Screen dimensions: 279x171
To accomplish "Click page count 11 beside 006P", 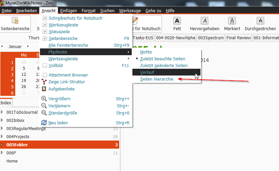I will [115, 153].
